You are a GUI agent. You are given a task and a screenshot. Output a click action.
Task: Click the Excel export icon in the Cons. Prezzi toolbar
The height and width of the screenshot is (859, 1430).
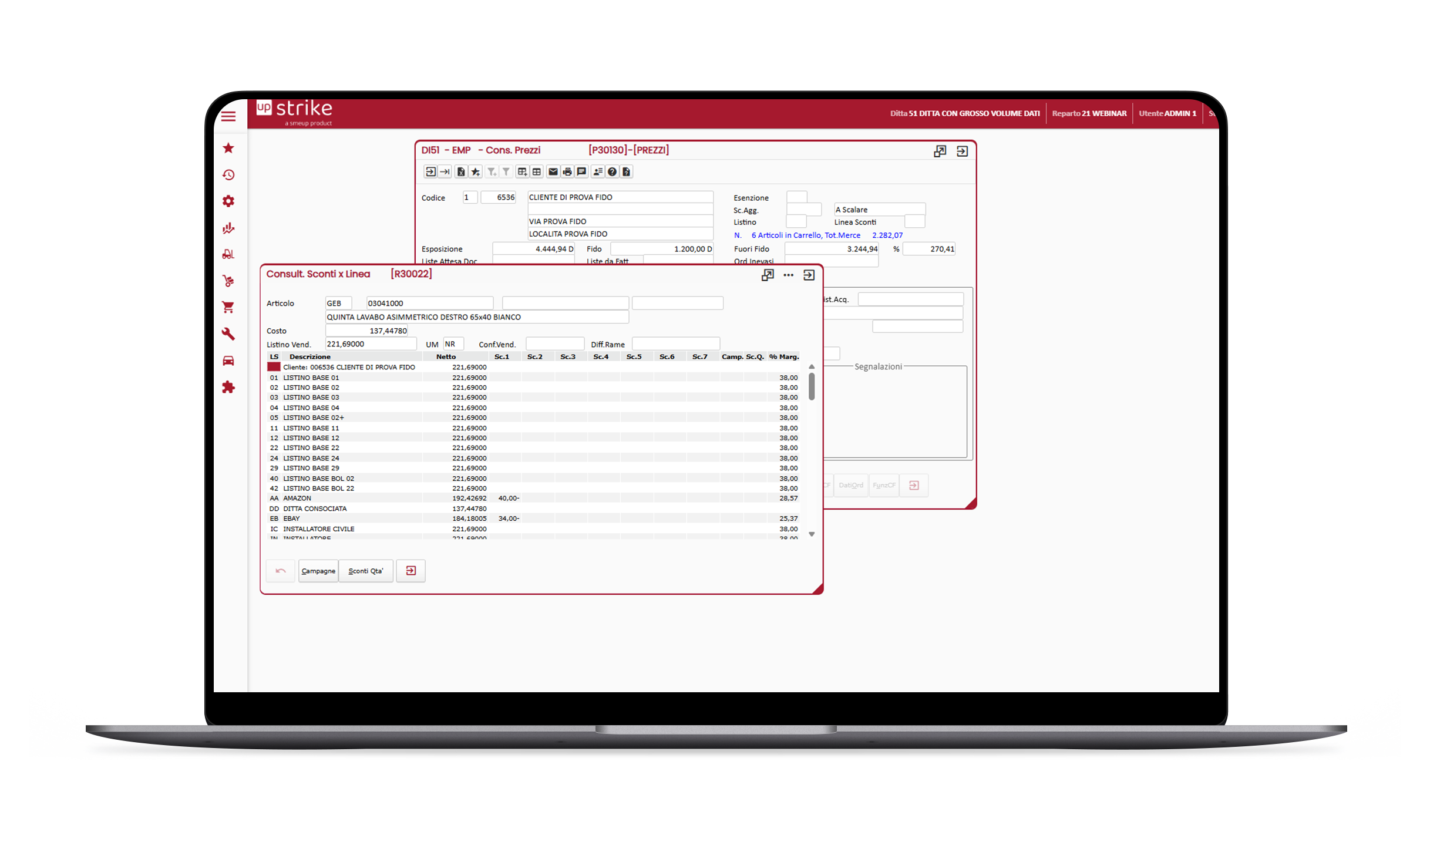[x=461, y=172]
